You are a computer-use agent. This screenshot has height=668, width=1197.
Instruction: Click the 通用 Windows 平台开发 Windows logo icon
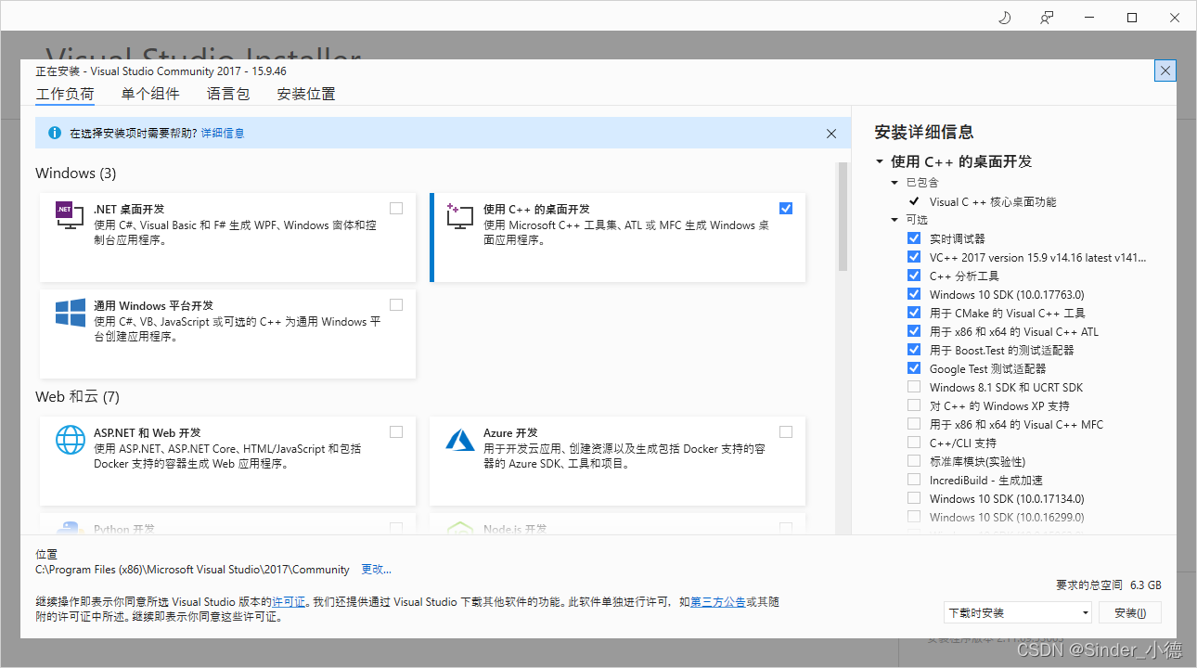71,312
